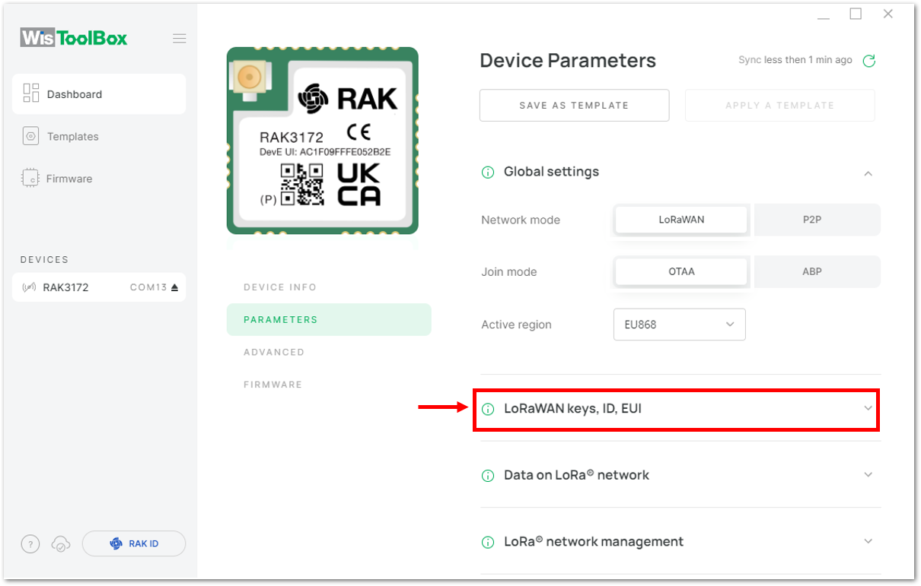Image resolution: width=921 pixels, height=586 pixels.
Task: Collapse sidebar with the hamburger menu icon
Action: 180,38
